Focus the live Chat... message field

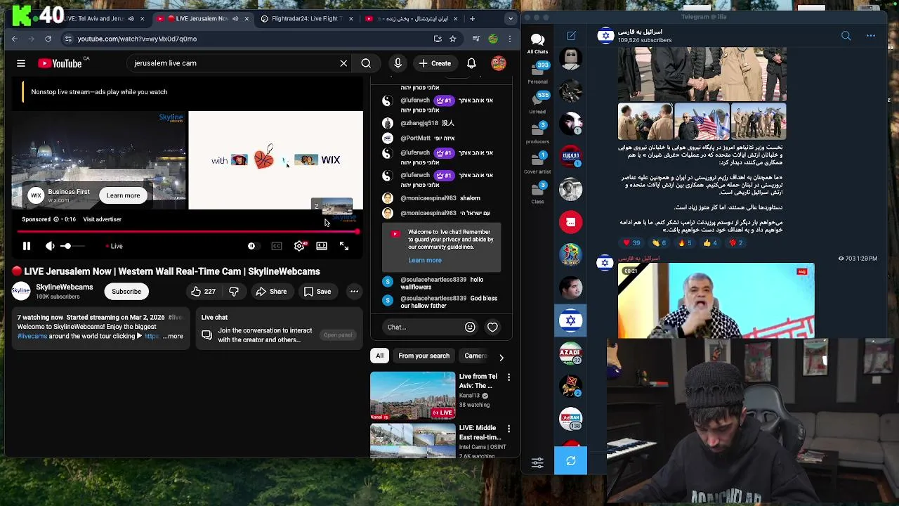421,327
